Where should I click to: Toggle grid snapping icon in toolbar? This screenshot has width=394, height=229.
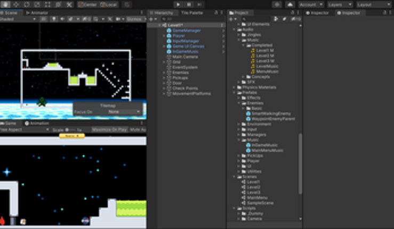tap(127, 4)
